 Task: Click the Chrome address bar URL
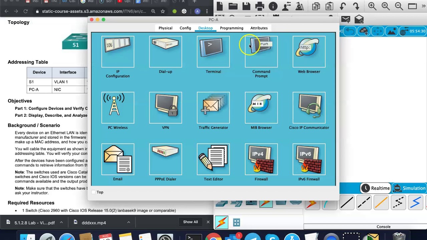pos(94,11)
